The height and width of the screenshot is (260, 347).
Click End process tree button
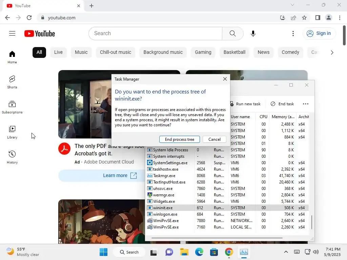point(180,139)
